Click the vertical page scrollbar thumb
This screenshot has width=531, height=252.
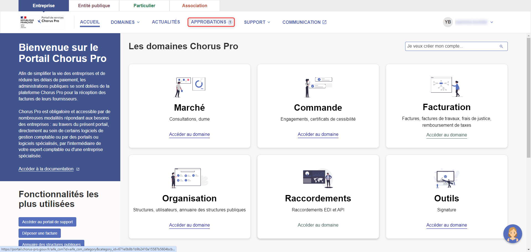click(x=529, y=98)
